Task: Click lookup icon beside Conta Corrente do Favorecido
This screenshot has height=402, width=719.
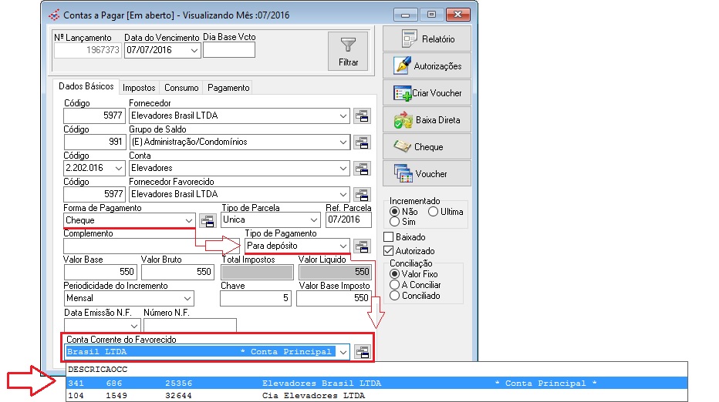Action: point(362,352)
